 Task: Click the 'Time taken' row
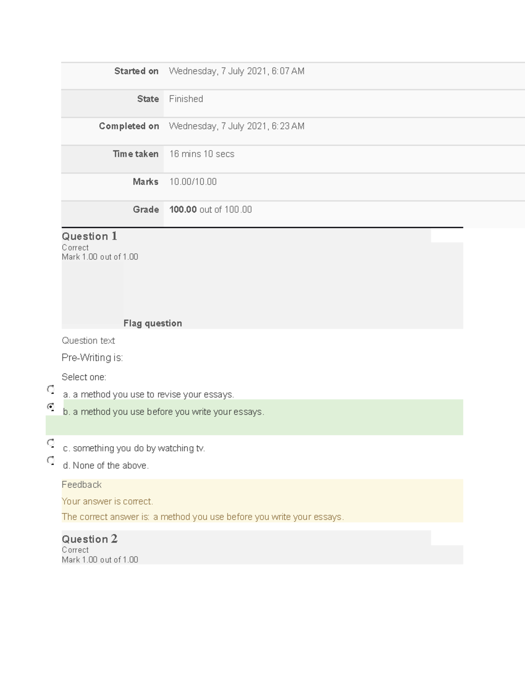coord(201,154)
